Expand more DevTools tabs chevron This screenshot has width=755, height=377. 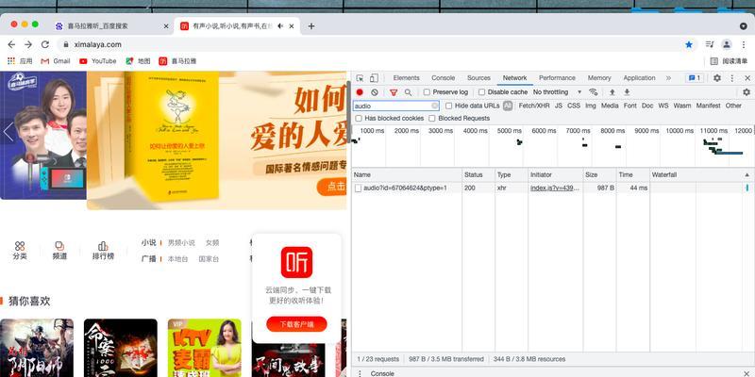(668, 78)
